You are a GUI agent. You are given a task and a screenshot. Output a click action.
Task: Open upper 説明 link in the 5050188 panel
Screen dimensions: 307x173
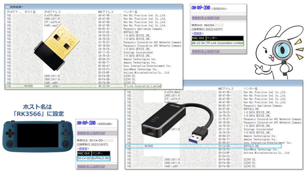coord(96,133)
